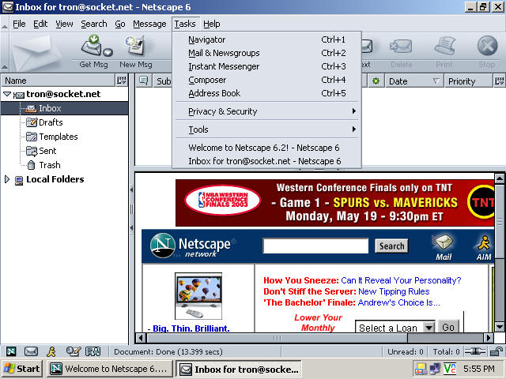The width and height of the screenshot is (506, 379).
Task: Open the Go menu
Action: pos(120,24)
